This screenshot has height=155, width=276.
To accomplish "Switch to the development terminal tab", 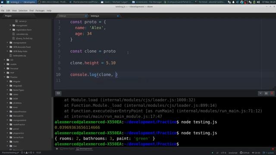I will tap(85, 149).
